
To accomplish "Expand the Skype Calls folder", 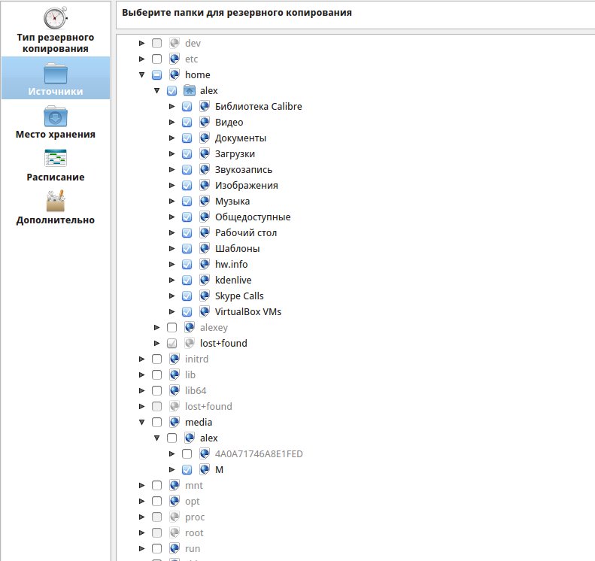I will click(172, 296).
